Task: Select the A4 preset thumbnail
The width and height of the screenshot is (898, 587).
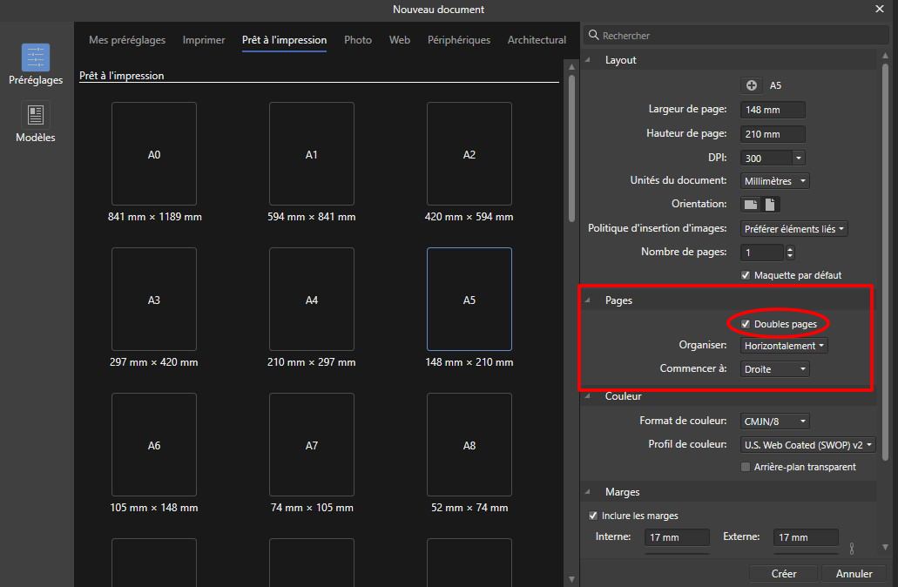Action: click(x=312, y=299)
